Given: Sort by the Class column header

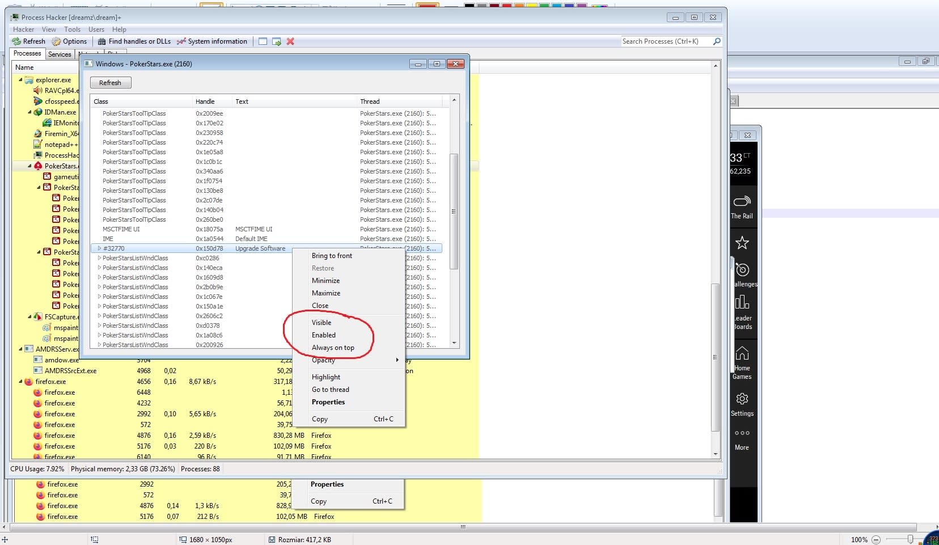Looking at the screenshot, I should [x=141, y=102].
